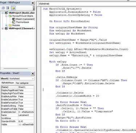Click the View Code icon
The height and width of the screenshot is (133, 136).
coord(3,8)
